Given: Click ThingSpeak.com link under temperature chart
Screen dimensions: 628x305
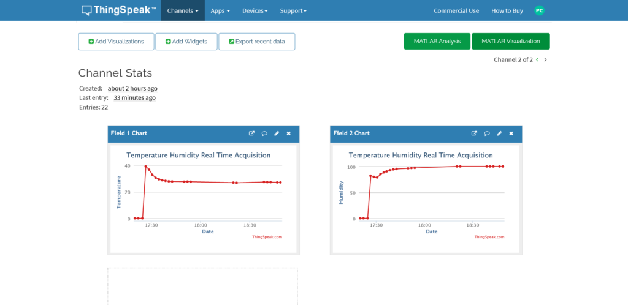Looking at the screenshot, I should 267,237.
